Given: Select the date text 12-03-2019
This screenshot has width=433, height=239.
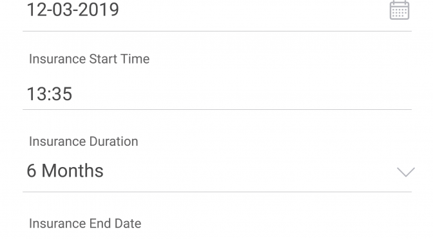Looking at the screenshot, I should 73,10.
